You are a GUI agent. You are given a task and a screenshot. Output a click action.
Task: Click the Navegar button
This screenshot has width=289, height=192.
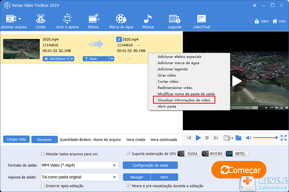pyautogui.click(x=137, y=177)
